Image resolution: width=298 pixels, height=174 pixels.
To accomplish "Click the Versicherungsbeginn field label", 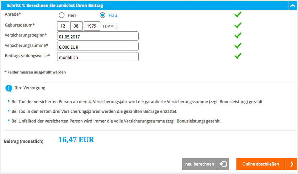I will click(x=26, y=35).
